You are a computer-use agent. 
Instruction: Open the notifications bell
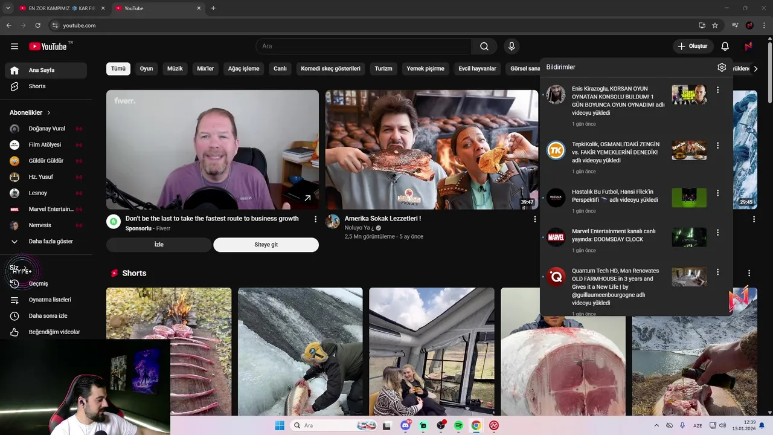[x=725, y=47]
